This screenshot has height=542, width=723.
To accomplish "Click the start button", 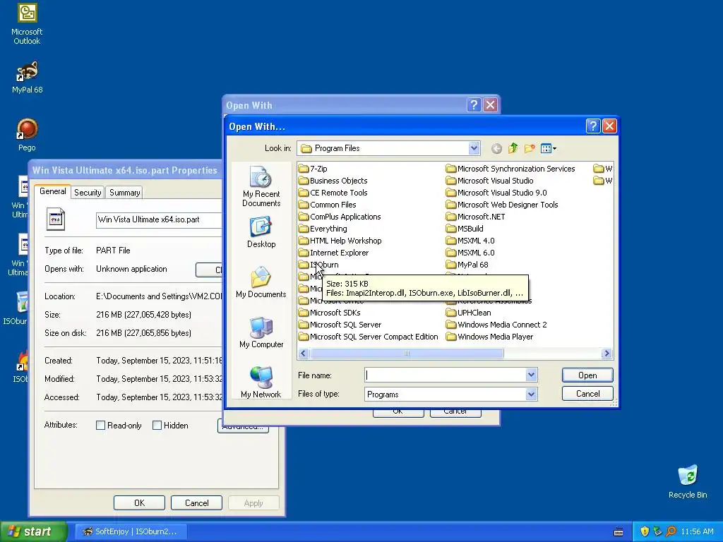I will click(x=33, y=531).
